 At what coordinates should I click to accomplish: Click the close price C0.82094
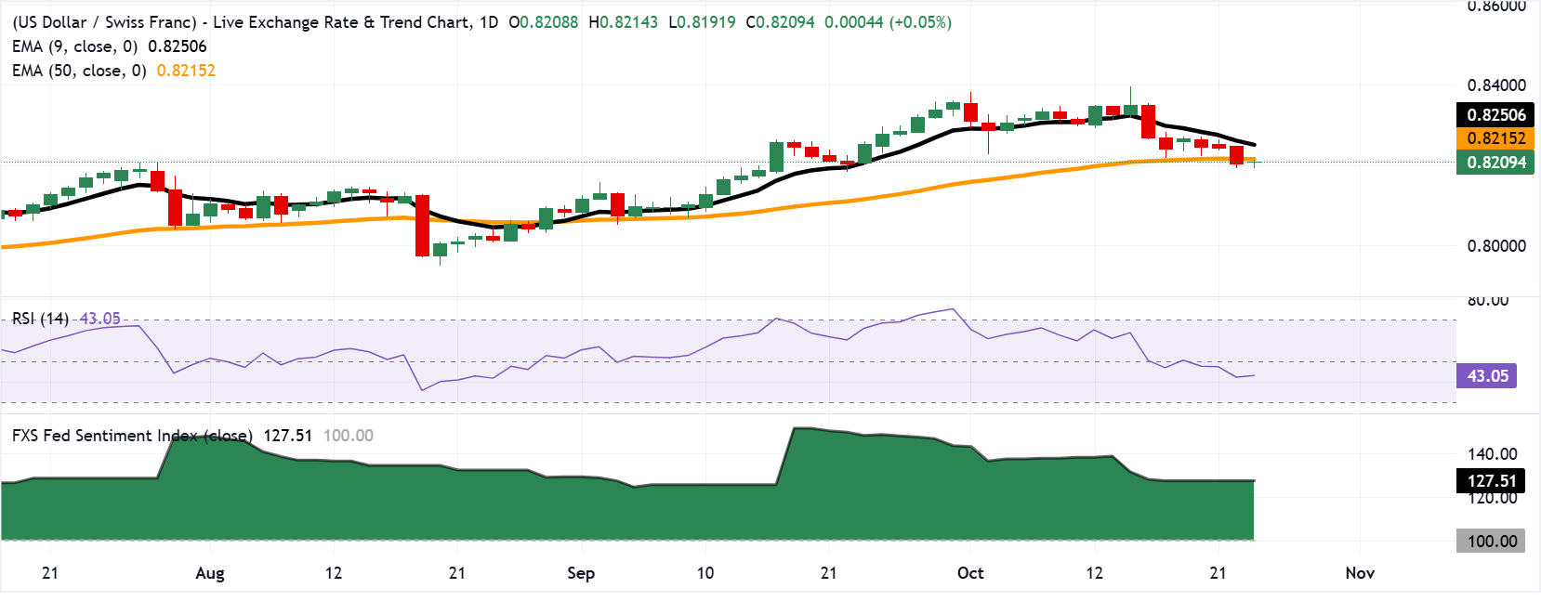coord(781,22)
